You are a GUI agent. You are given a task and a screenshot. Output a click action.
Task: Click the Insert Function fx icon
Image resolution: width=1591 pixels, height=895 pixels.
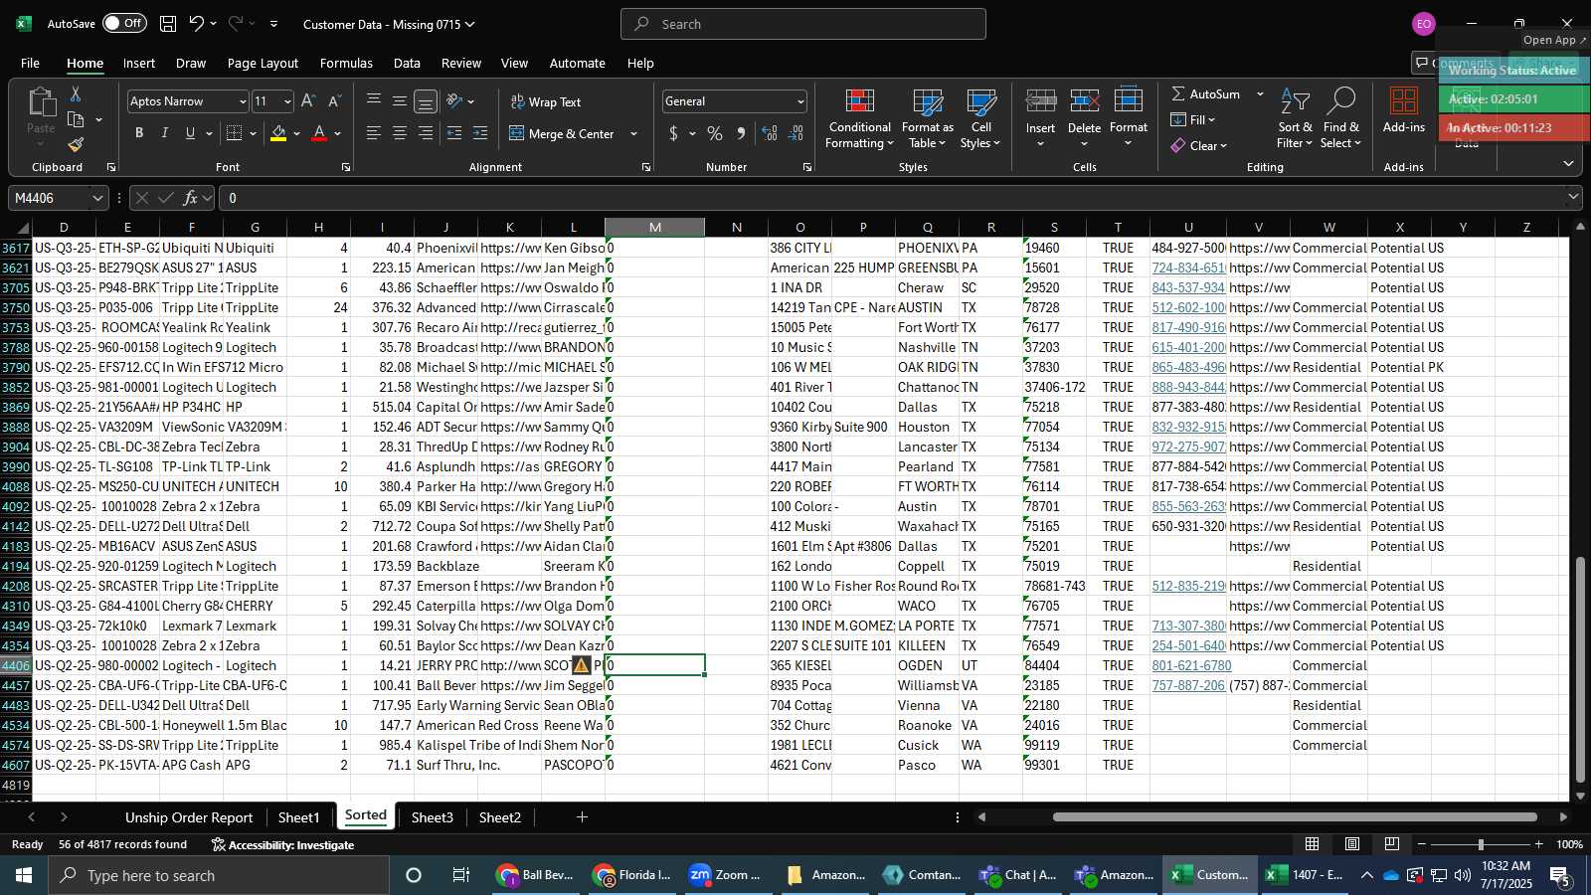point(191,198)
